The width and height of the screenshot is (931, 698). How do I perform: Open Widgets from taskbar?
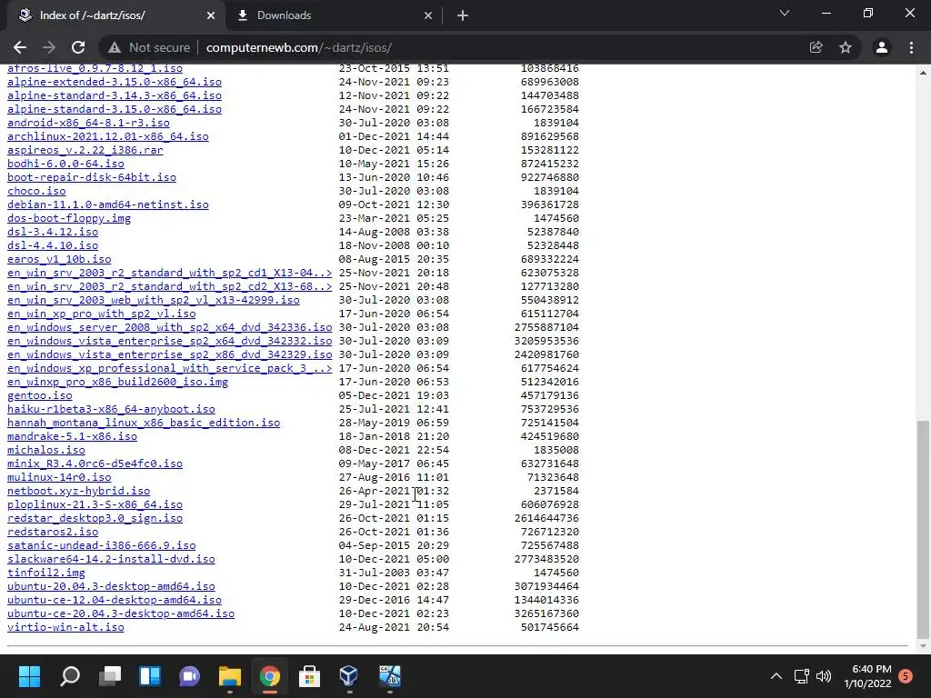pos(150,676)
